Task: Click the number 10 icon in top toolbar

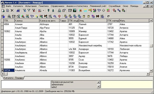Action: pyautogui.click(x=95, y=10)
